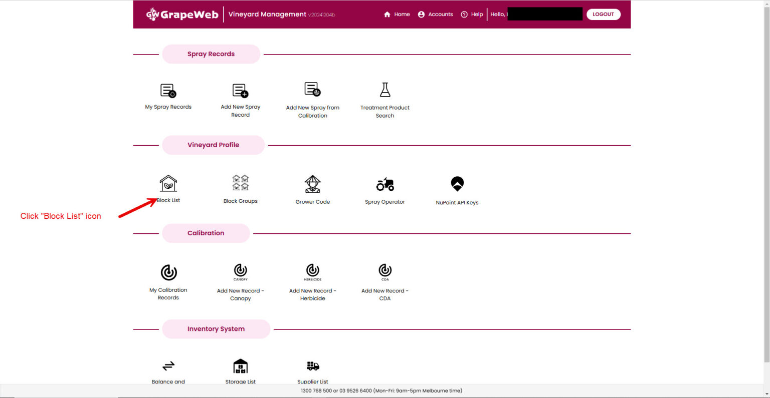Viewport: 770px width, 398px height.
Task: Click 'Add New Record - CDA' label
Action: click(384, 295)
